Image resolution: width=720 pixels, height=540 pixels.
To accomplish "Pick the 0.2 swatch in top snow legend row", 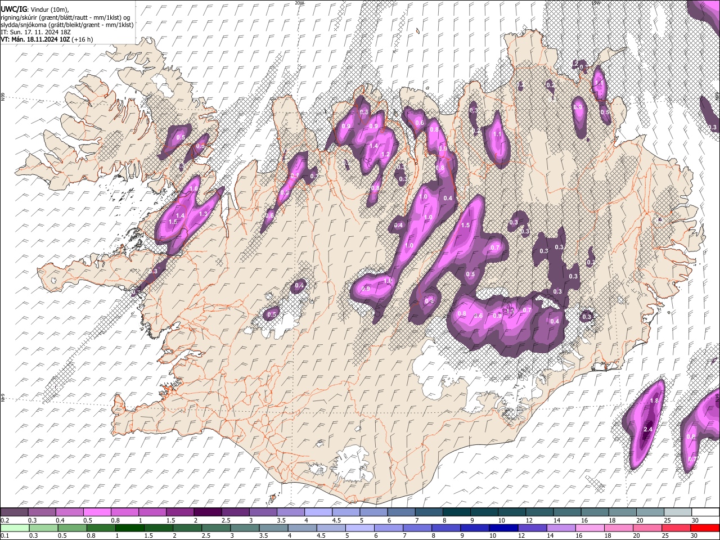I will 14,512.
